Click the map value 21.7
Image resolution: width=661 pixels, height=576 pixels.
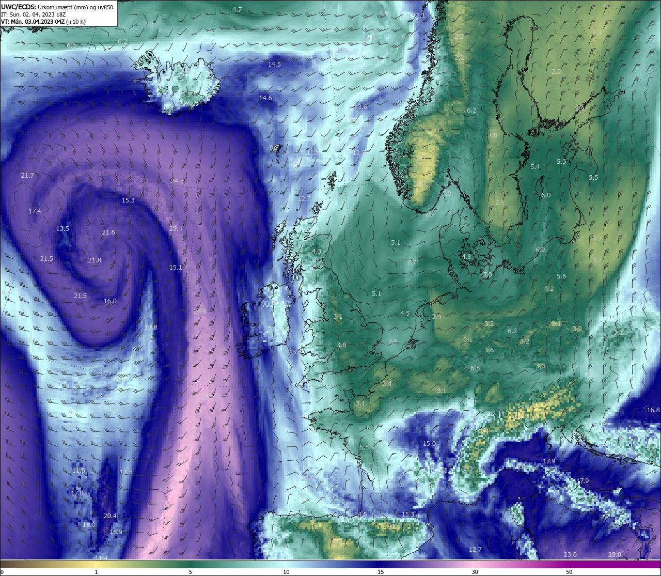tap(27, 176)
